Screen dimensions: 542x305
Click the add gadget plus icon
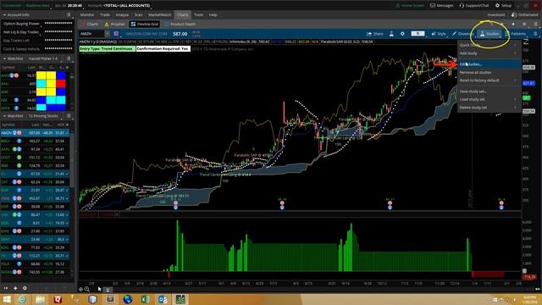pos(15,288)
